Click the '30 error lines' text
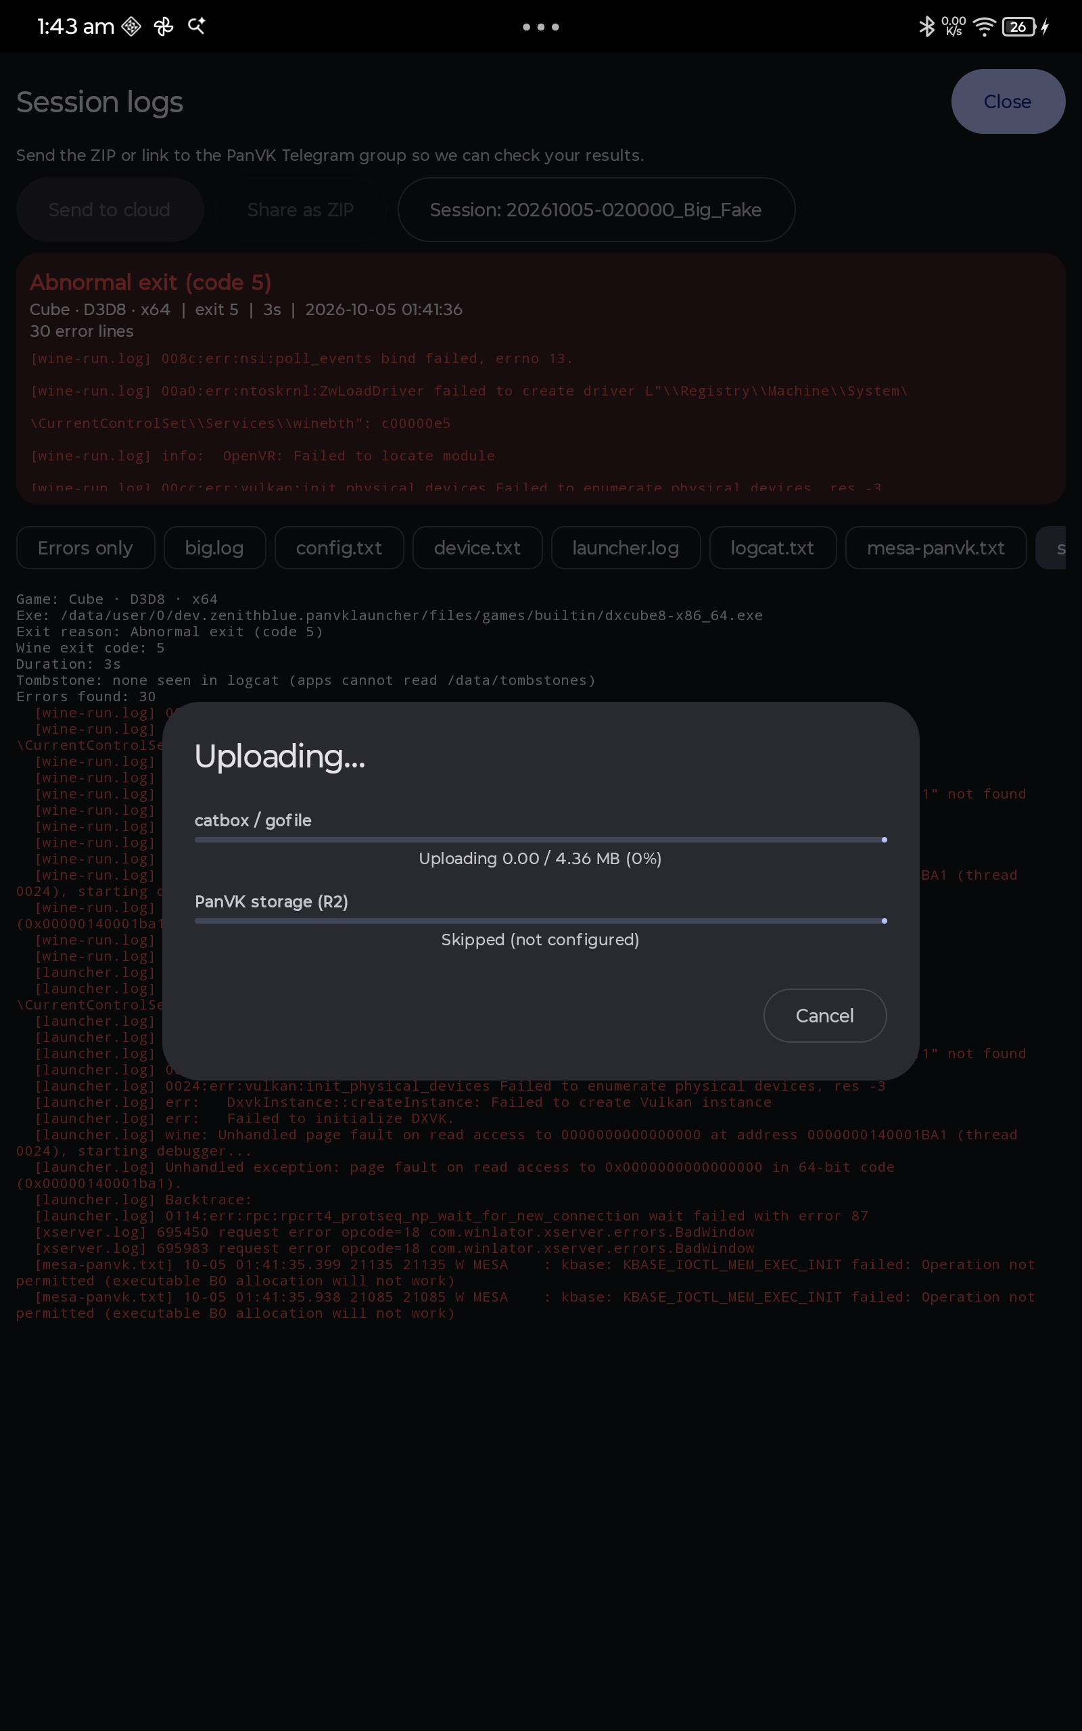Viewport: 1082px width, 1731px height. click(x=82, y=331)
